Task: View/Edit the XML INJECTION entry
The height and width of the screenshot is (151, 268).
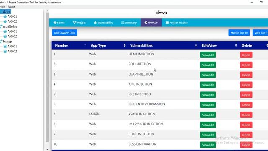Action: 208,85
